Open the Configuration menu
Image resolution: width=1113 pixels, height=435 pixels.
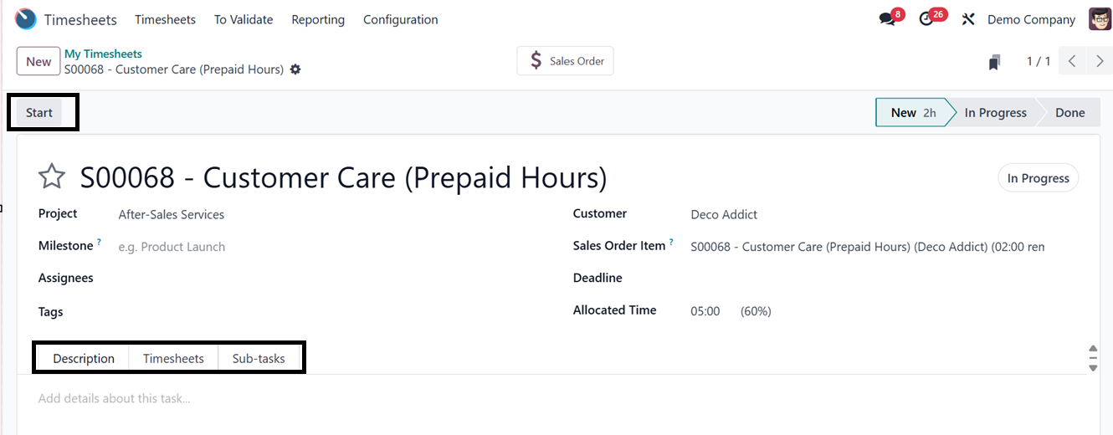[400, 19]
